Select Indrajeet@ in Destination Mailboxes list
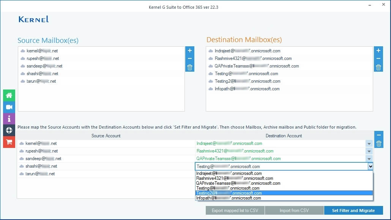The height and width of the screenshot is (220, 391). [x=244, y=51]
